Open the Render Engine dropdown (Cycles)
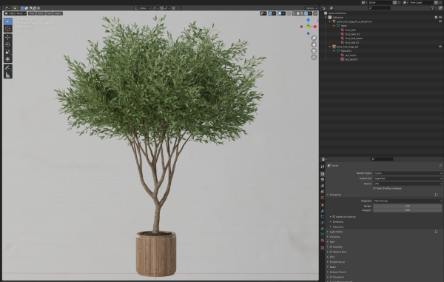Image resolution: width=444 pixels, height=282 pixels. point(408,173)
